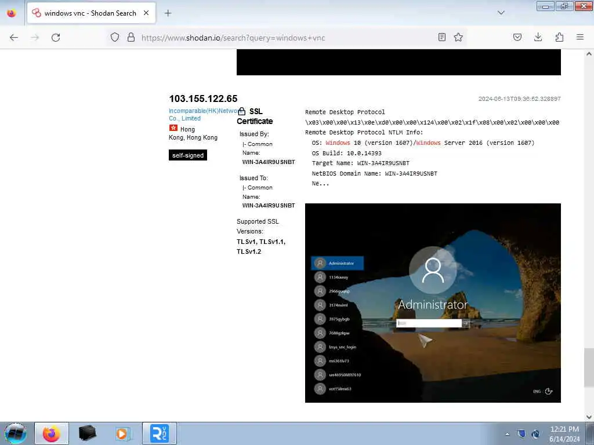
Task: Click the Firefox icon at top-left
Action: click(12, 13)
